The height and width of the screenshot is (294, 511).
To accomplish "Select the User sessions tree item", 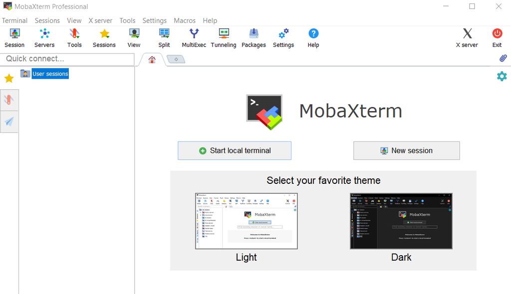I will pyautogui.click(x=50, y=74).
